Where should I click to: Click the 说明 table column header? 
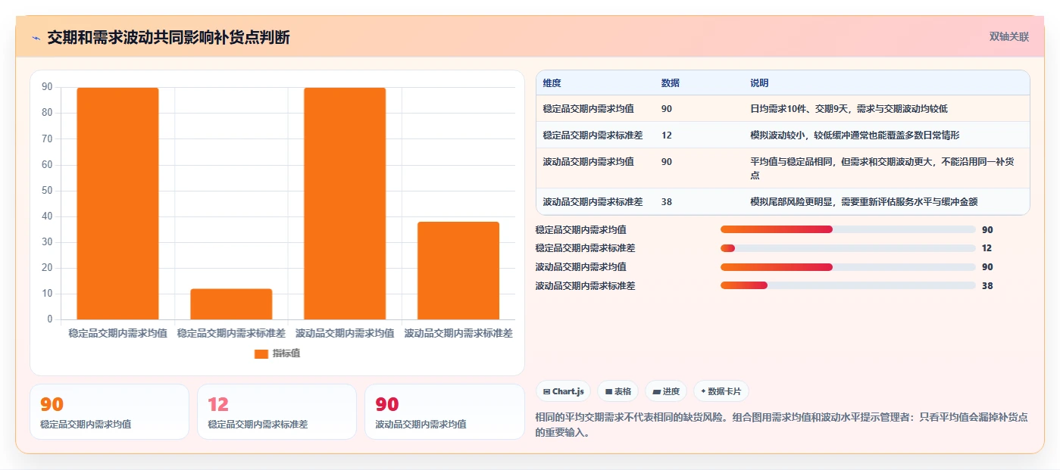[x=759, y=83]
